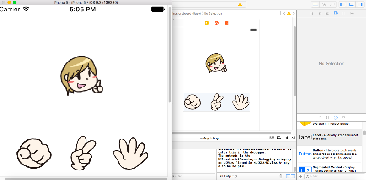Image resolution: width=366 pixels, height=180 pixels.
Task: Click the 5:05 PM clock in simulator
Action: (x=83, y=9)
